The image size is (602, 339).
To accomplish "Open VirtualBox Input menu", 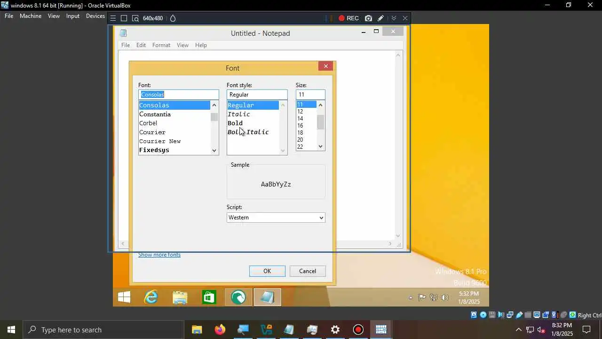I will coord(73,16).
